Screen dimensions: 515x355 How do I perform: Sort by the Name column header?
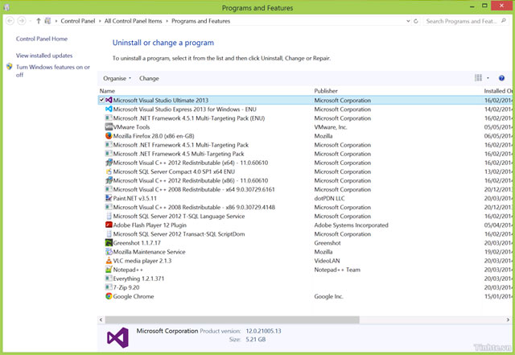tap(107, 91)
